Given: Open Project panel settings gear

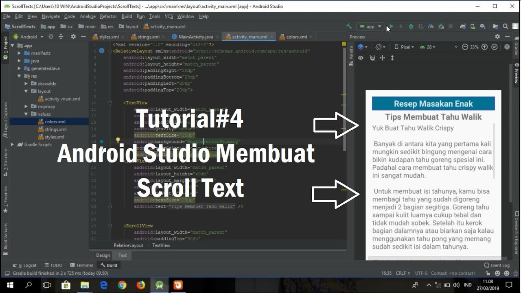Looking at the screenshot, I should 73,37.
